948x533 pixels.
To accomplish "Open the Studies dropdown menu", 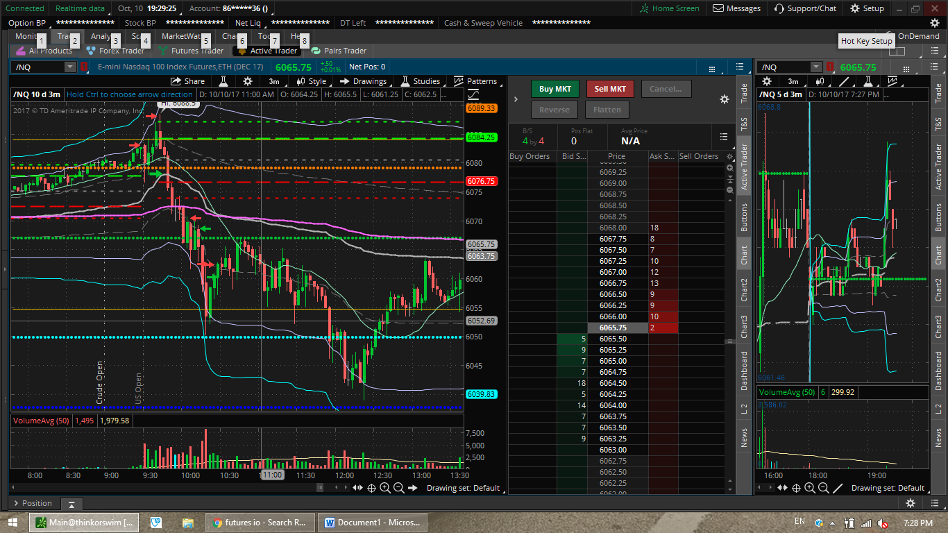I will 421,81.
